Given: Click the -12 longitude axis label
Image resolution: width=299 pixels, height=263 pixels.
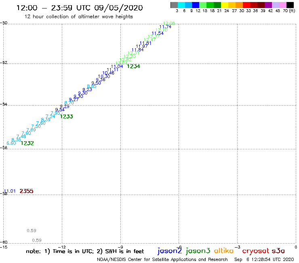Looking at the screenshot, I should (62, 247).
